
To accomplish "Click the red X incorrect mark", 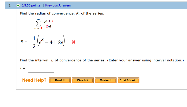I will [x=74, y=42].
